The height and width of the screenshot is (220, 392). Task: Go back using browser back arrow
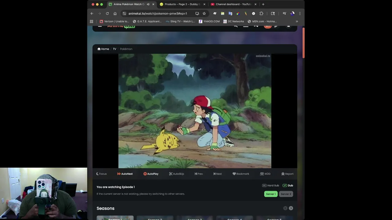pyautogui.click(x=92, y=13)
